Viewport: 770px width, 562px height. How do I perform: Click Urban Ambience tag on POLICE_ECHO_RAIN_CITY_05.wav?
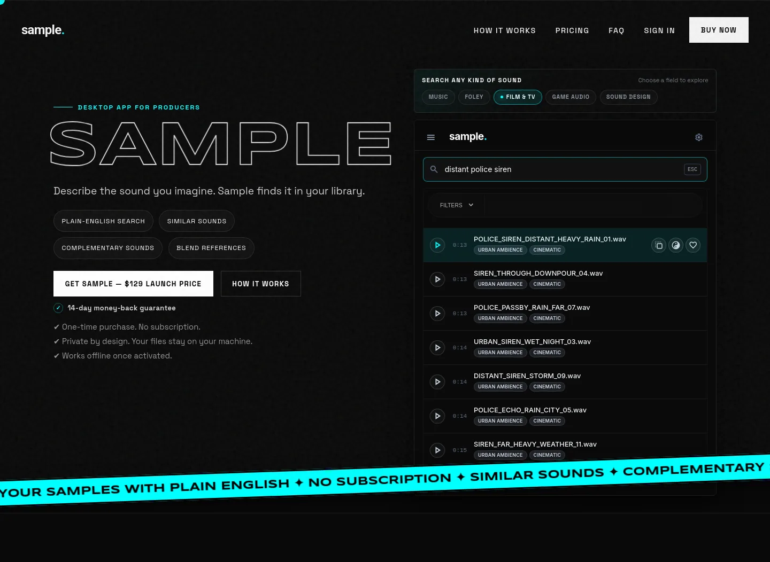pos(500,421)
